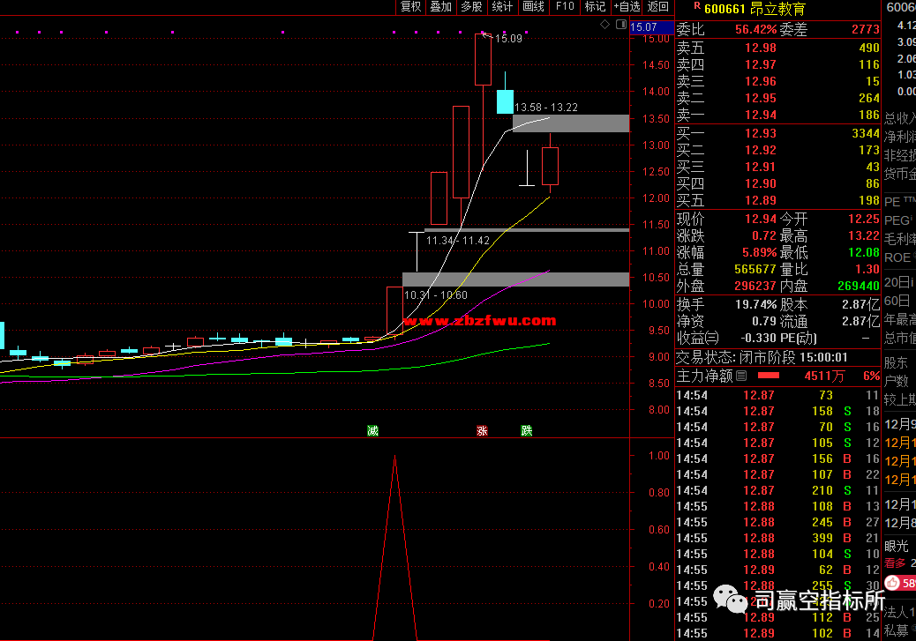This screenshot has height=641, width=916.
Task: Click the 涨 signal marker below the chart
Action: (x=482, y=431)
